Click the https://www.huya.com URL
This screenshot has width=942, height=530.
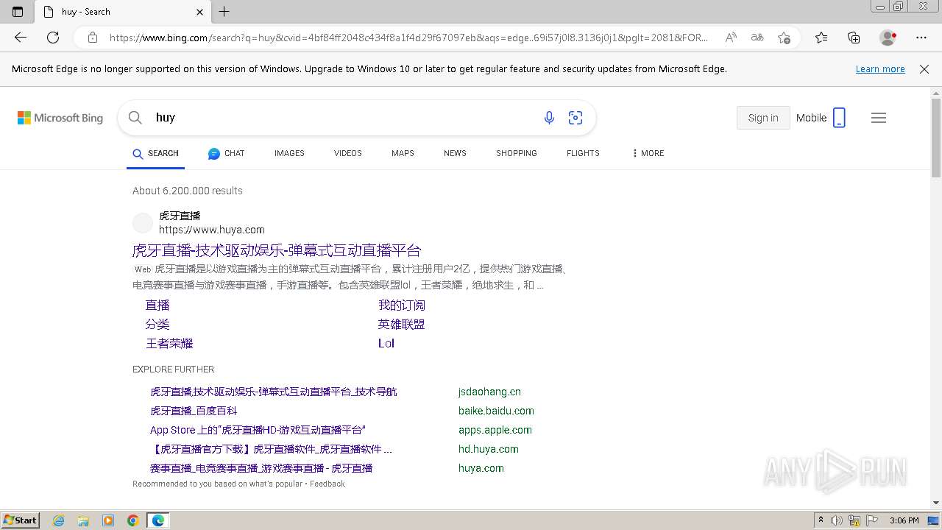212,230
